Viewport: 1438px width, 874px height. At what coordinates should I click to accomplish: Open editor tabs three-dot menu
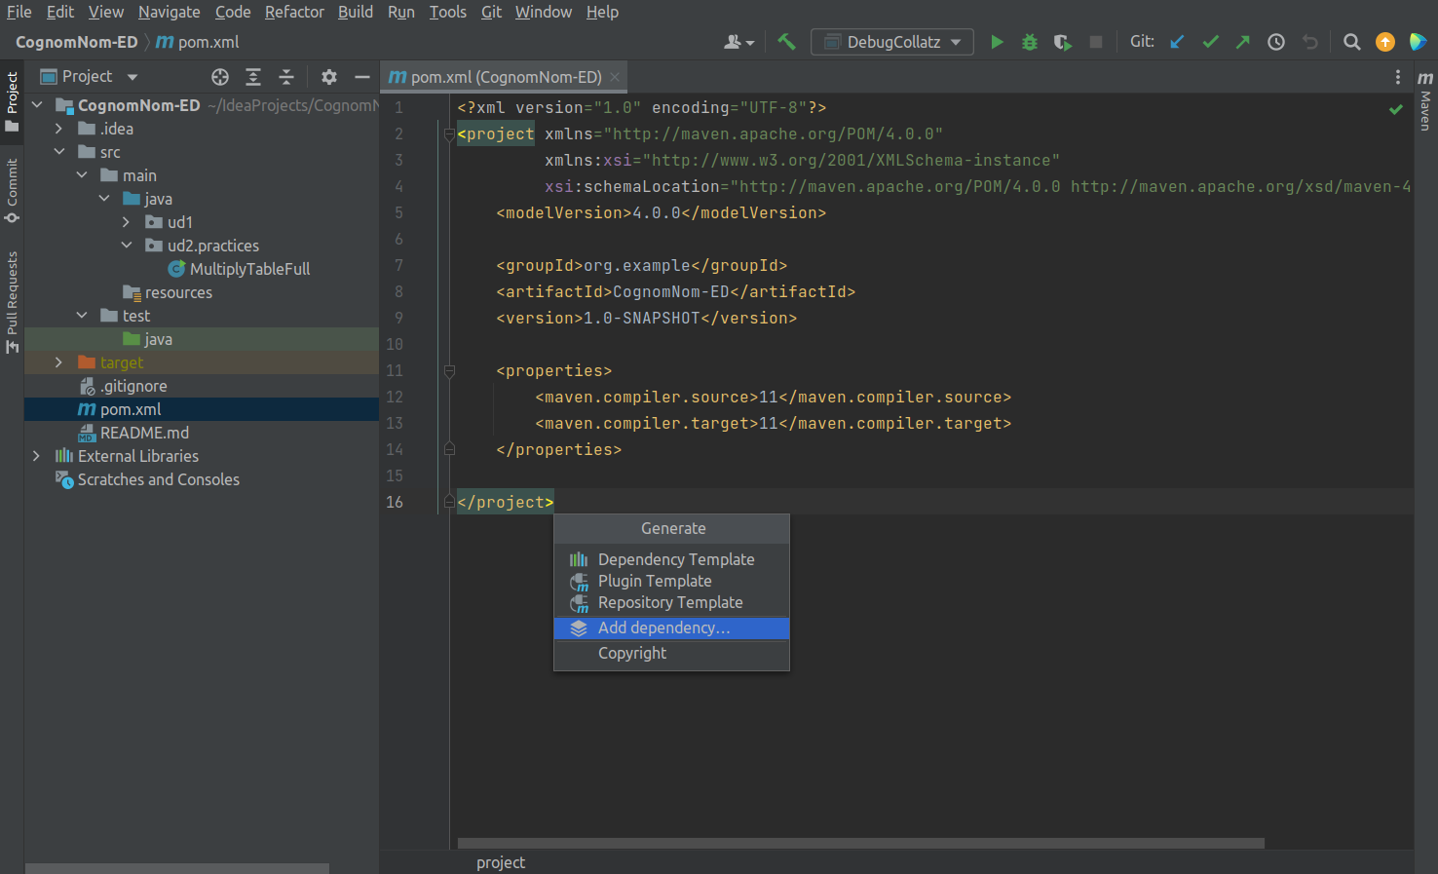1398,77
